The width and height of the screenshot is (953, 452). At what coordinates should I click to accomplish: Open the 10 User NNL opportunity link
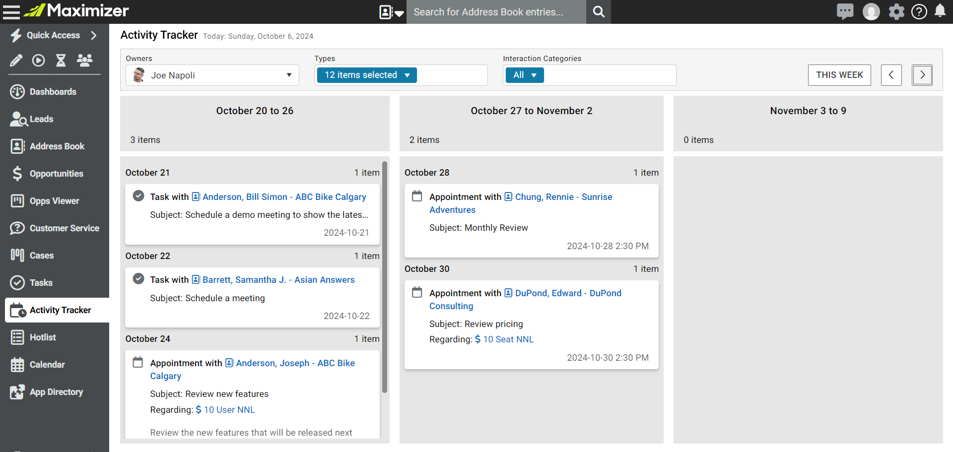[x=229, y=410]
